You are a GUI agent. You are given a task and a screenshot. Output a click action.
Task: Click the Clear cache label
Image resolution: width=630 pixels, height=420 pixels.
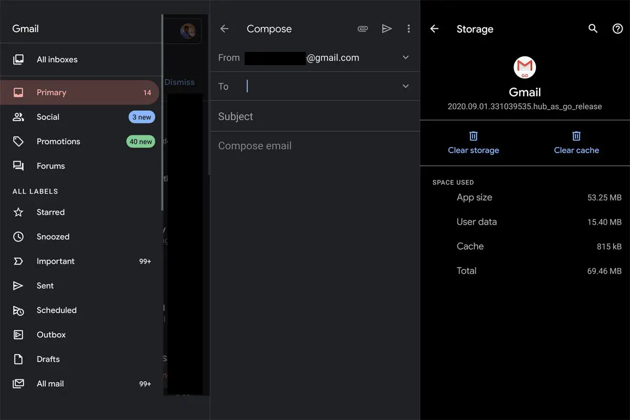pos(576,150)
